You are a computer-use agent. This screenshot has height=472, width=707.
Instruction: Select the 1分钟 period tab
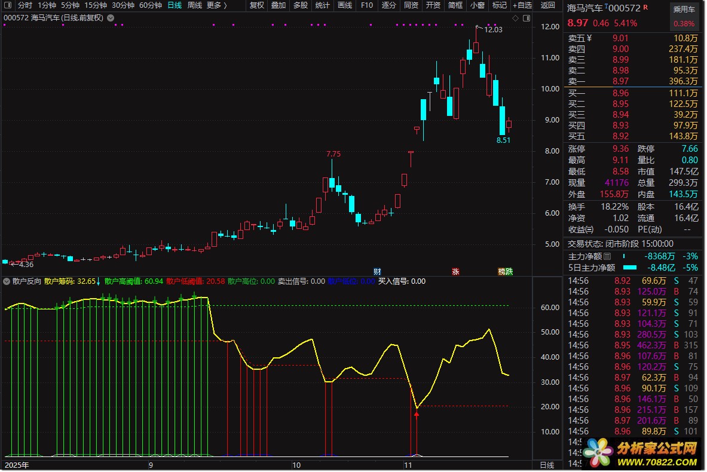pyautogui.click(x=47, y=5)
